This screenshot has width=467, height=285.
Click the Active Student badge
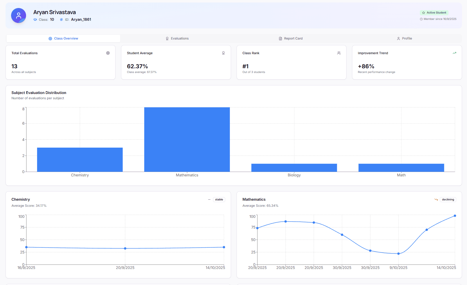[x=434, y=13]
